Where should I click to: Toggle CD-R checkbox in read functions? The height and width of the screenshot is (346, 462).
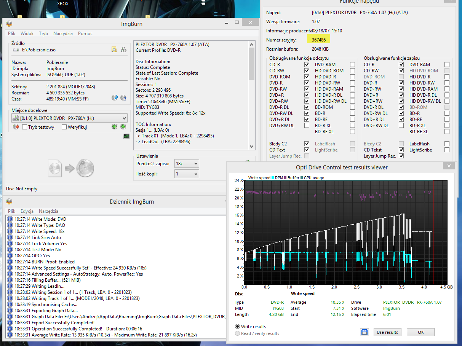coord(307,65)
